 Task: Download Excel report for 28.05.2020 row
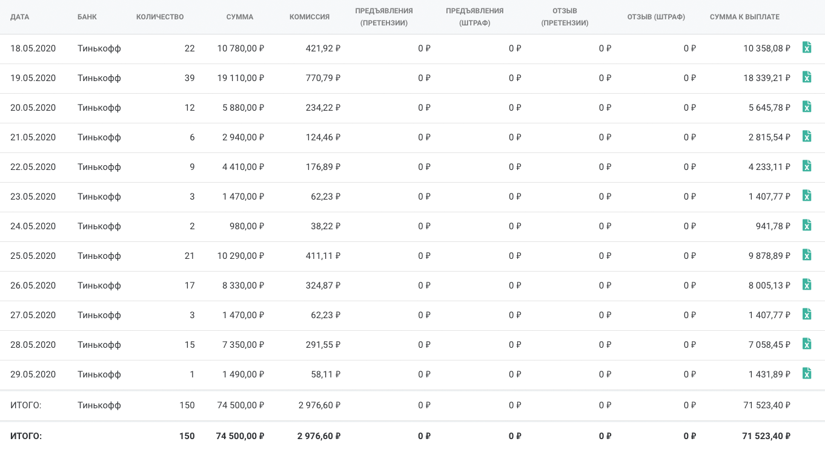tap(807, 344)
